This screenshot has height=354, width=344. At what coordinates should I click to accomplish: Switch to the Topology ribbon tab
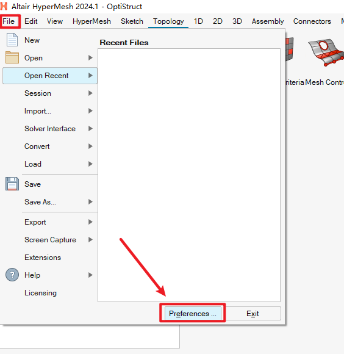click(168, 21)
